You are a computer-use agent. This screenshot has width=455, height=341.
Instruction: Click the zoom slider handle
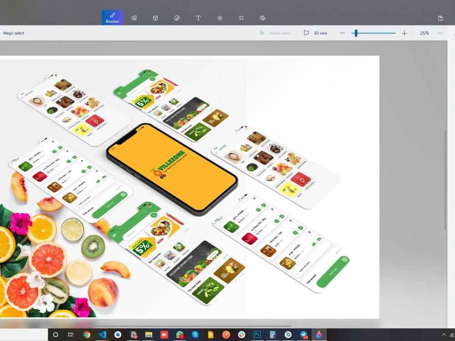click(x=356, y=33)
